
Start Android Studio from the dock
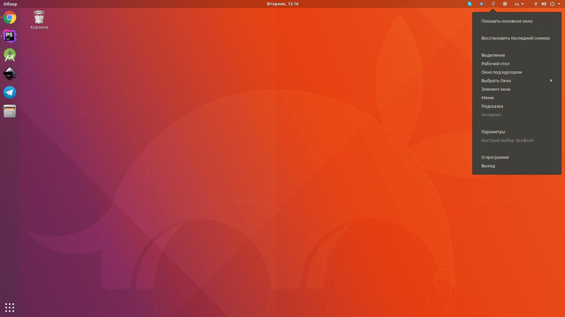[10, 55]
